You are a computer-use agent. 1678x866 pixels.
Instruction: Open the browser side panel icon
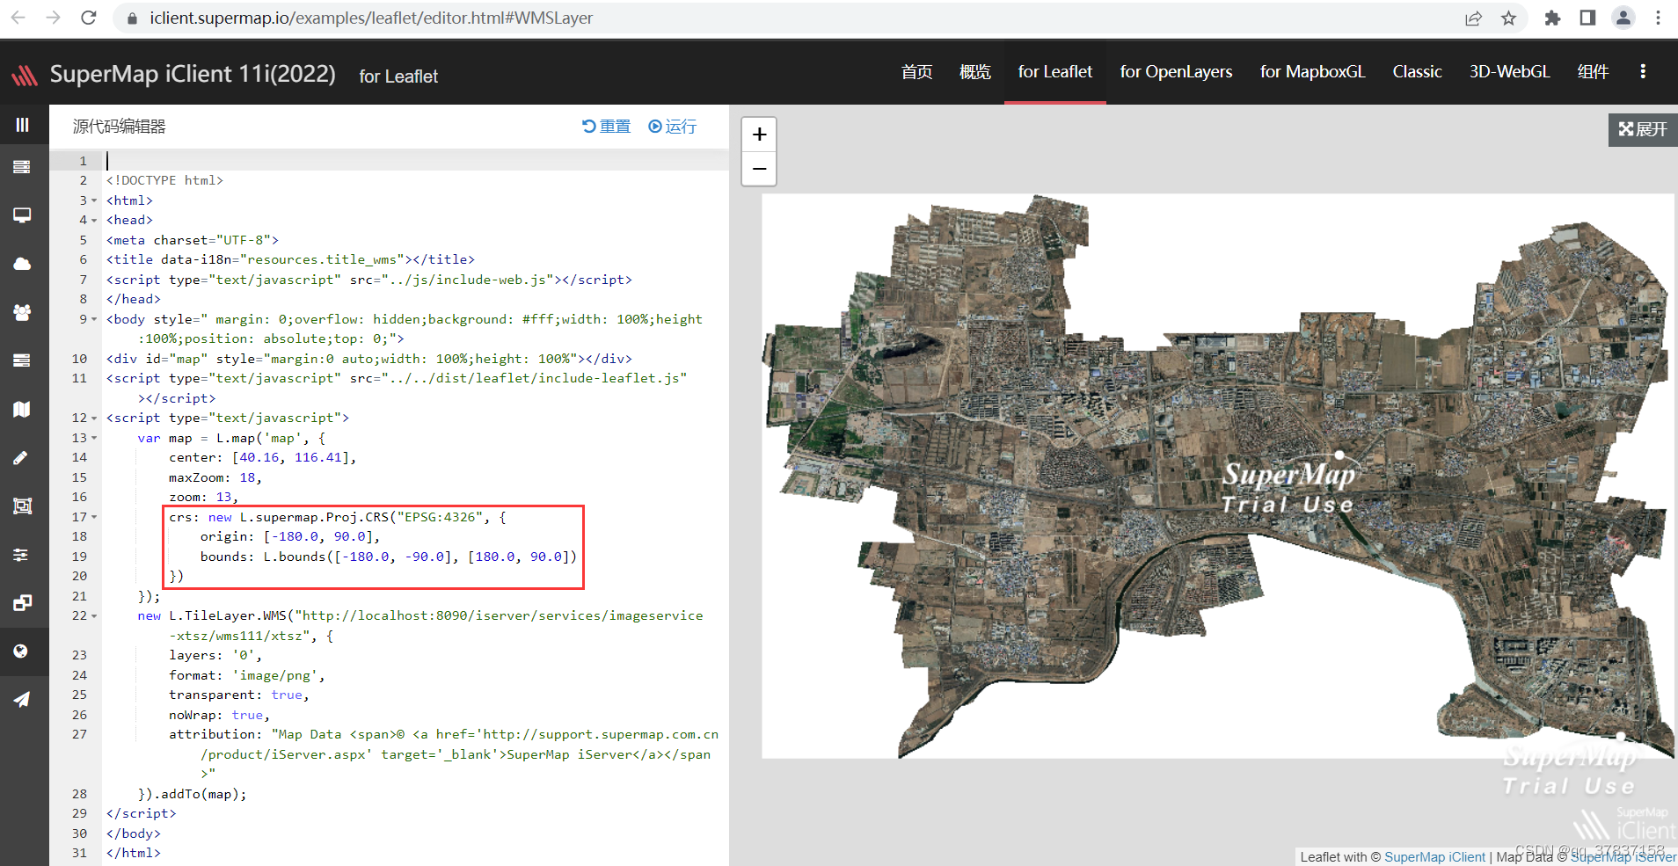click(x=1587, y=18)
